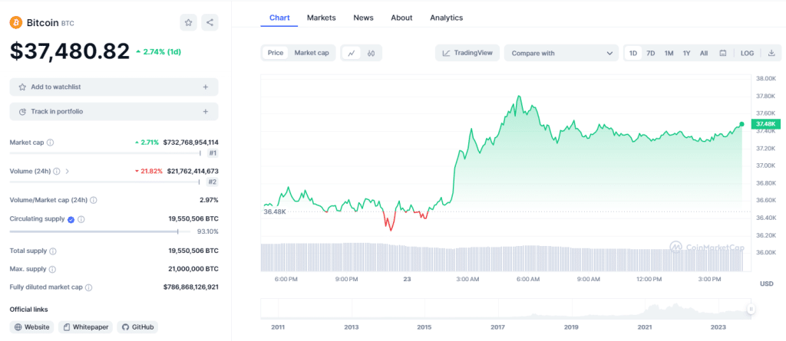Open the Analytics tab

pos(446,18)
